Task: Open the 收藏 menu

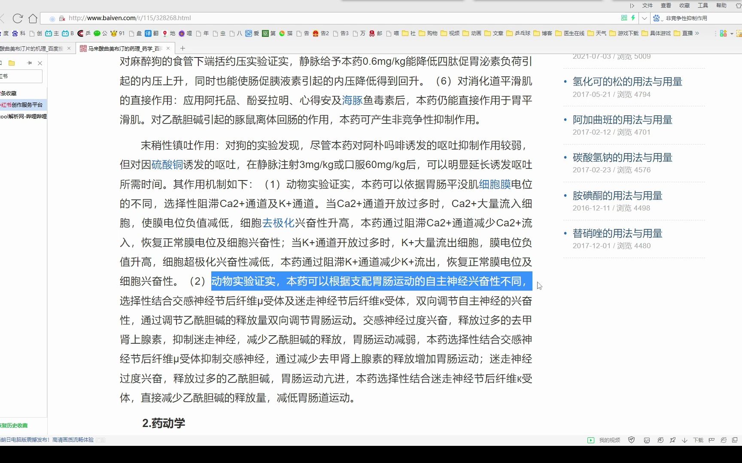Action: (684, 6)
